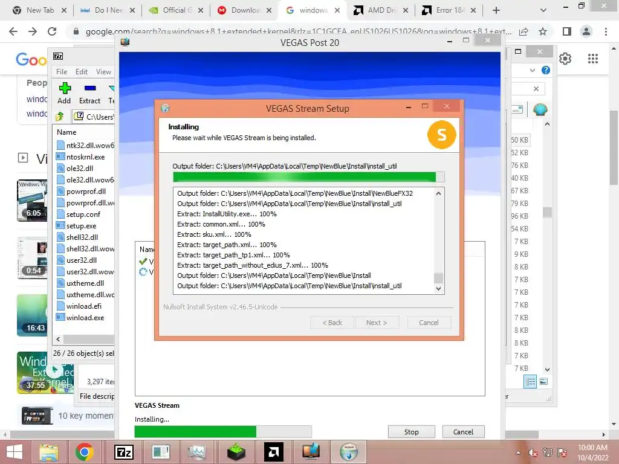
Task: Bookmark this page with the star icon
Action: click(543, 31)
